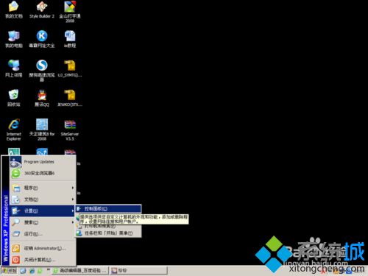Switch to 高级编辑器_百度经验 taskbar window
368x276 pixels.
click(80, 271)
